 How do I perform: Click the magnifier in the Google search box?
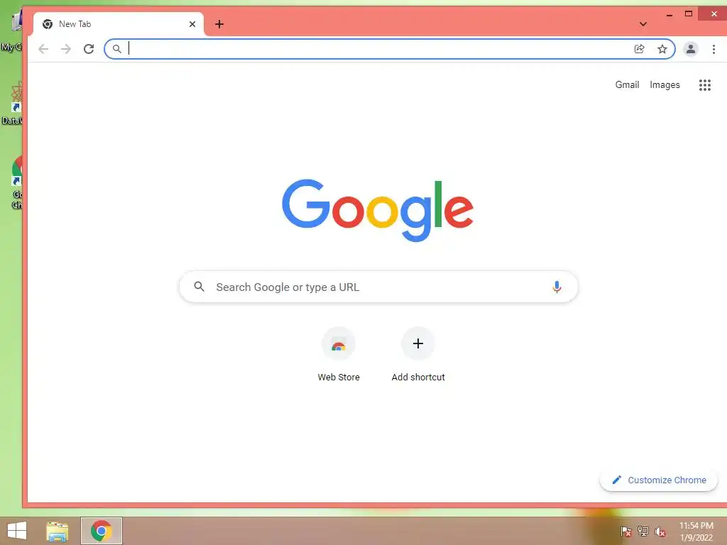click(199, 287)
